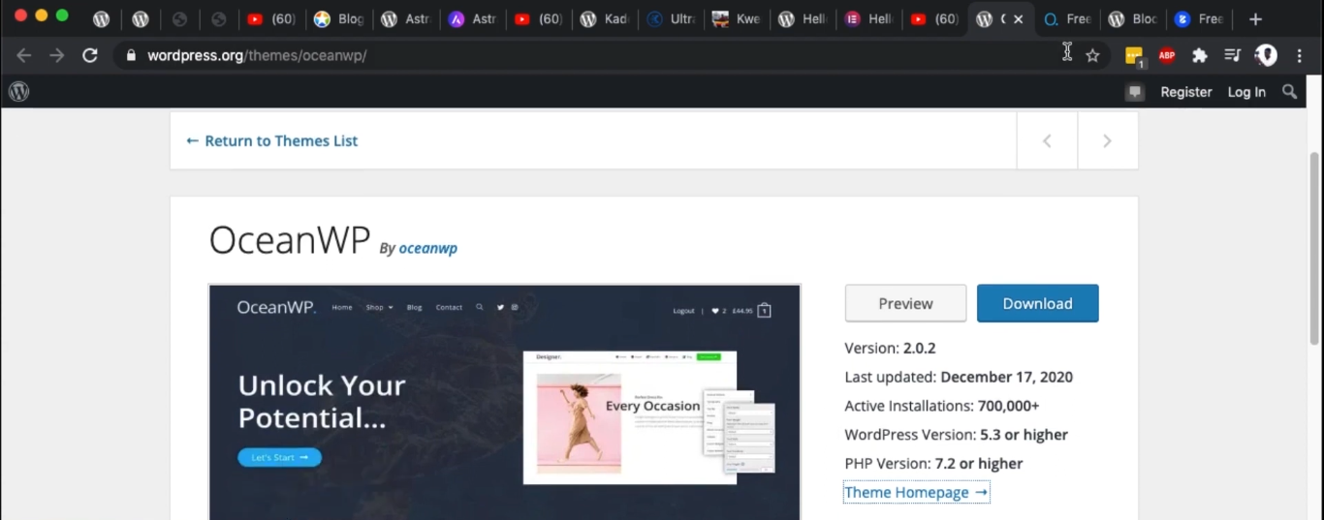The image size is (1324, 520).
Task: Open the ABP adblock extension
Action: [1167, 55]
